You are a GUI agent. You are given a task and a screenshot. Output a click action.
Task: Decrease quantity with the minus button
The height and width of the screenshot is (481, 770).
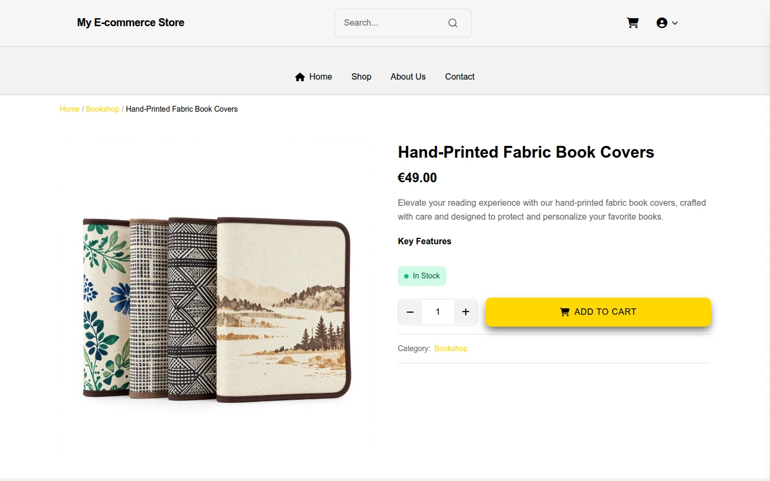(410, 312)
